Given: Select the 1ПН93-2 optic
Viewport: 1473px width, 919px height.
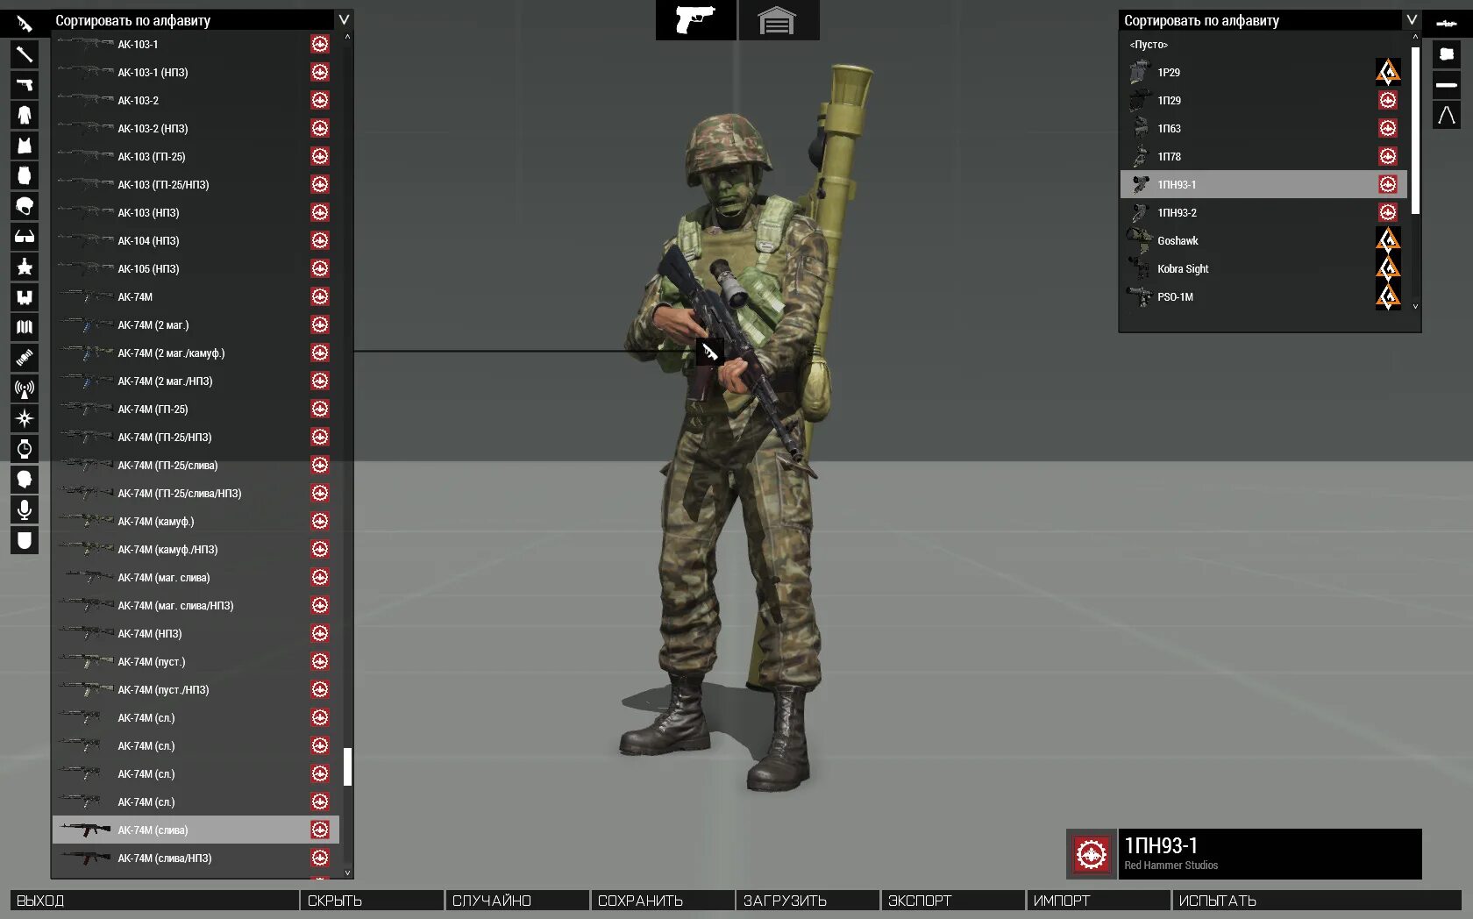Looking at the screenshot, I should pos(1263,212).
